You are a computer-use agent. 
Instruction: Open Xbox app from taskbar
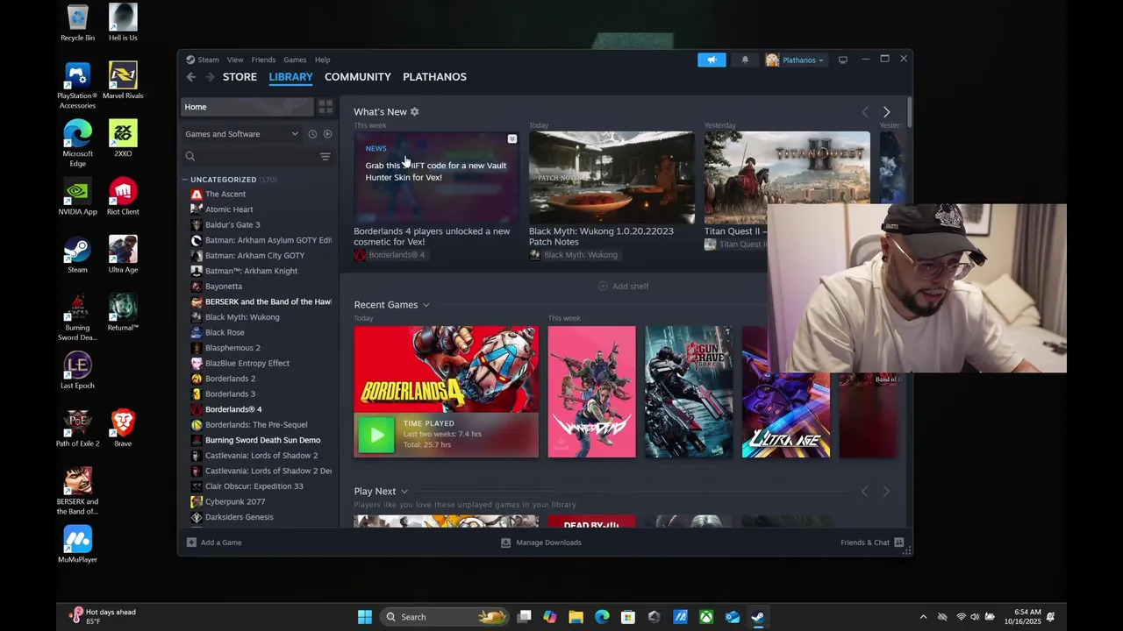point(706,617)
